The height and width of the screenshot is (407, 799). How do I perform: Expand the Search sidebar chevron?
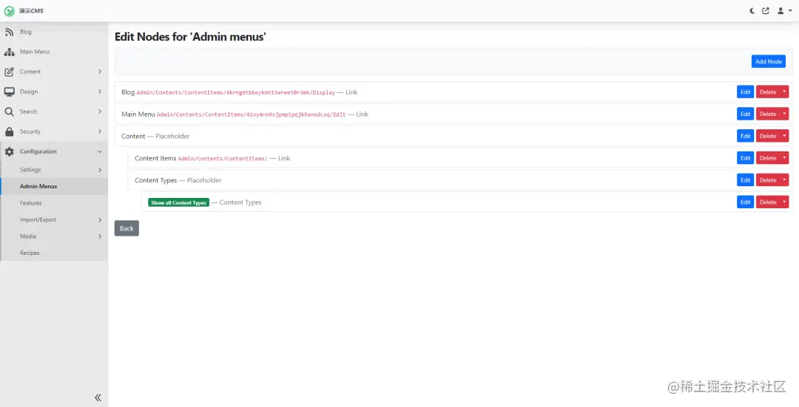(x=100, y=112)
